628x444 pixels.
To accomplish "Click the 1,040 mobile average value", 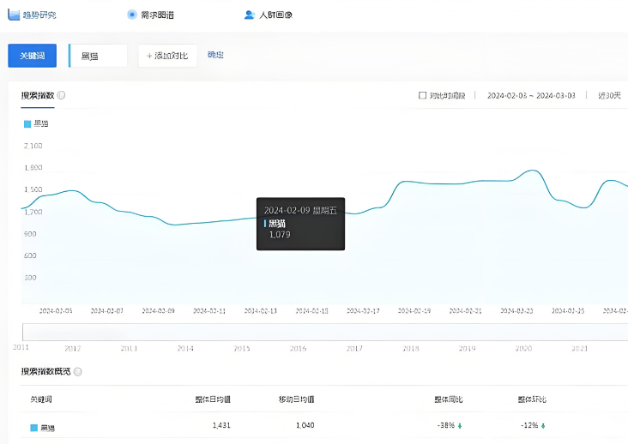I will click(x=305, y=425).
